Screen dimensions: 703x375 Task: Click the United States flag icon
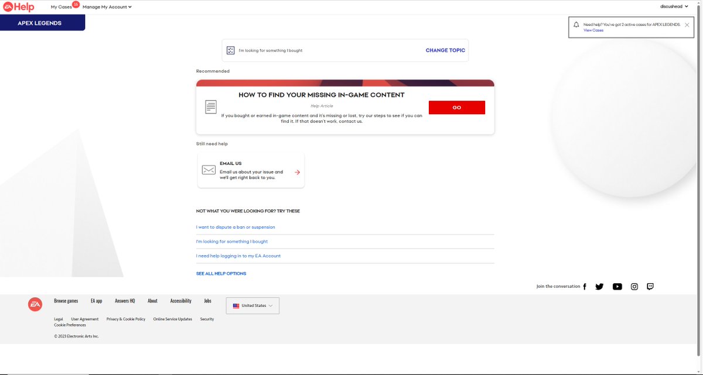[236, 305]
